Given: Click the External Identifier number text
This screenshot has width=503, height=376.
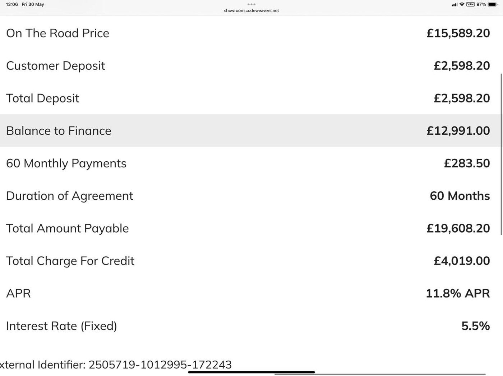Looking at the screenshot, I should [160, 365].
